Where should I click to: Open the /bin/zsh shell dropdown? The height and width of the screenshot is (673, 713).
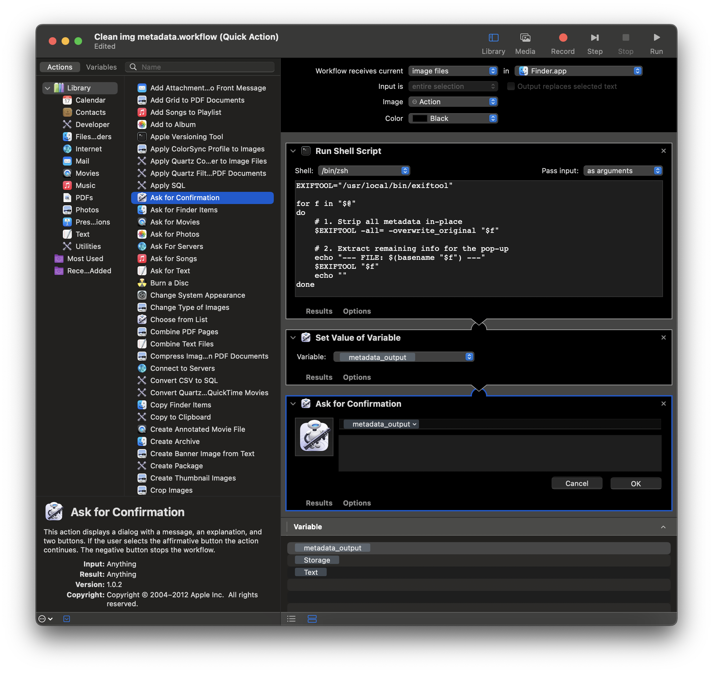click(x=364, y=170)
